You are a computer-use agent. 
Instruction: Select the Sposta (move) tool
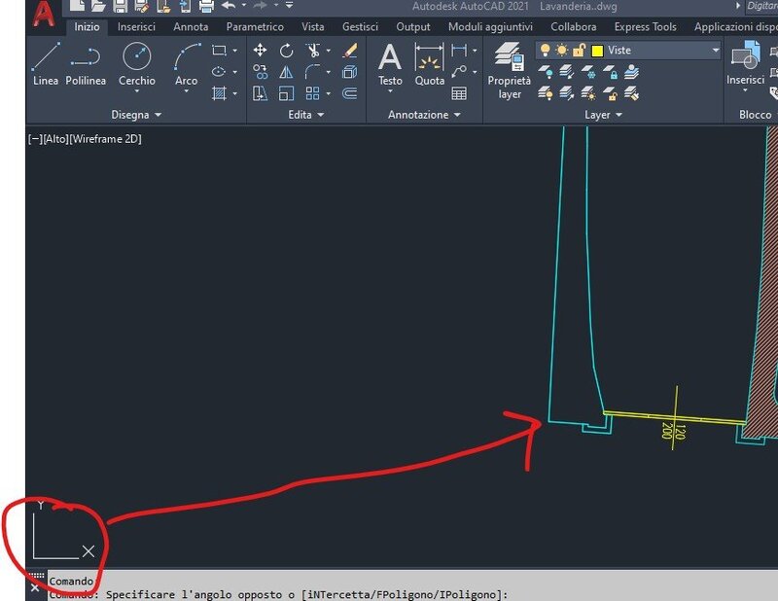pyautogui.click(x=261, y=51)
